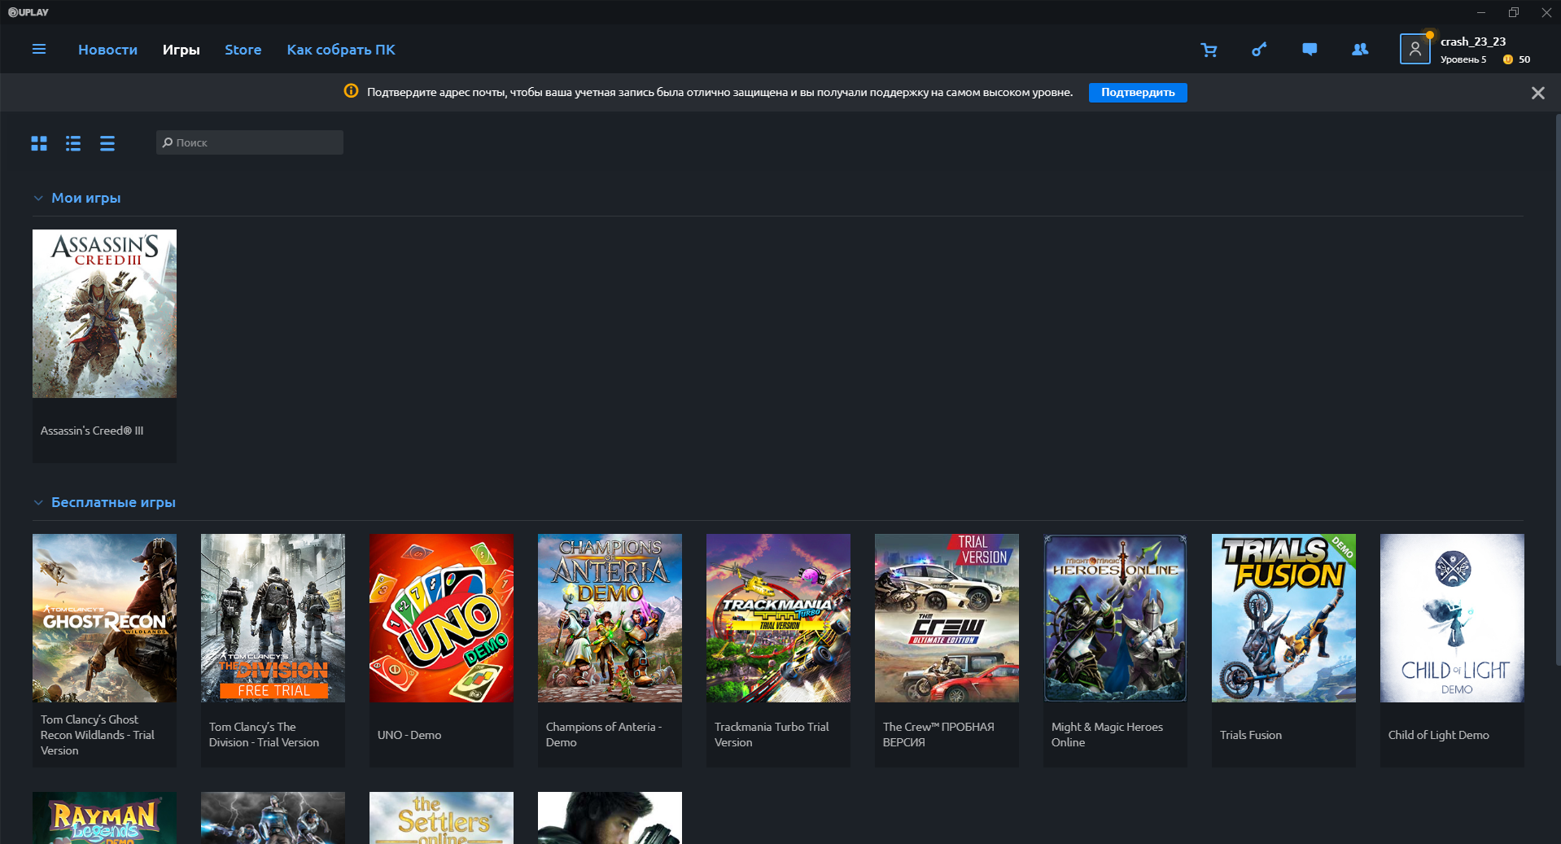Click Trackmania Turbo Trial Version text
This screenshot has width=1561, height=844.
coord(772,735)
